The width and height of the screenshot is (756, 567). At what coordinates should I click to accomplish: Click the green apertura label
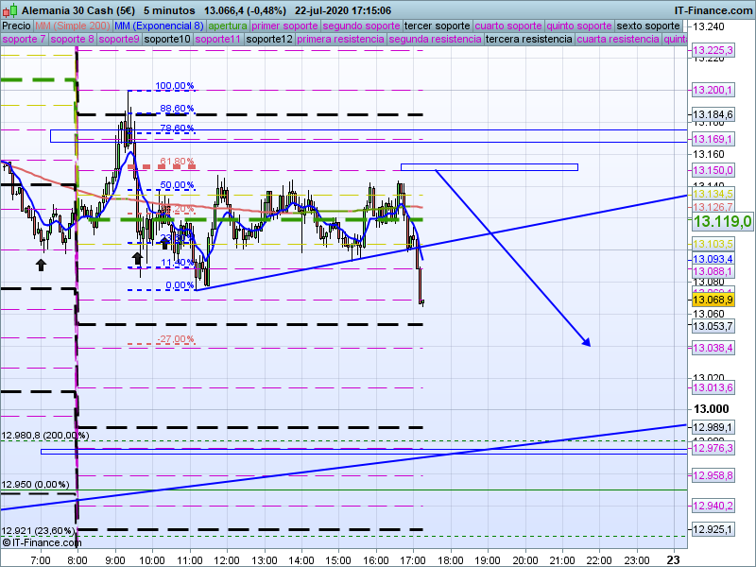click(228, 26)
